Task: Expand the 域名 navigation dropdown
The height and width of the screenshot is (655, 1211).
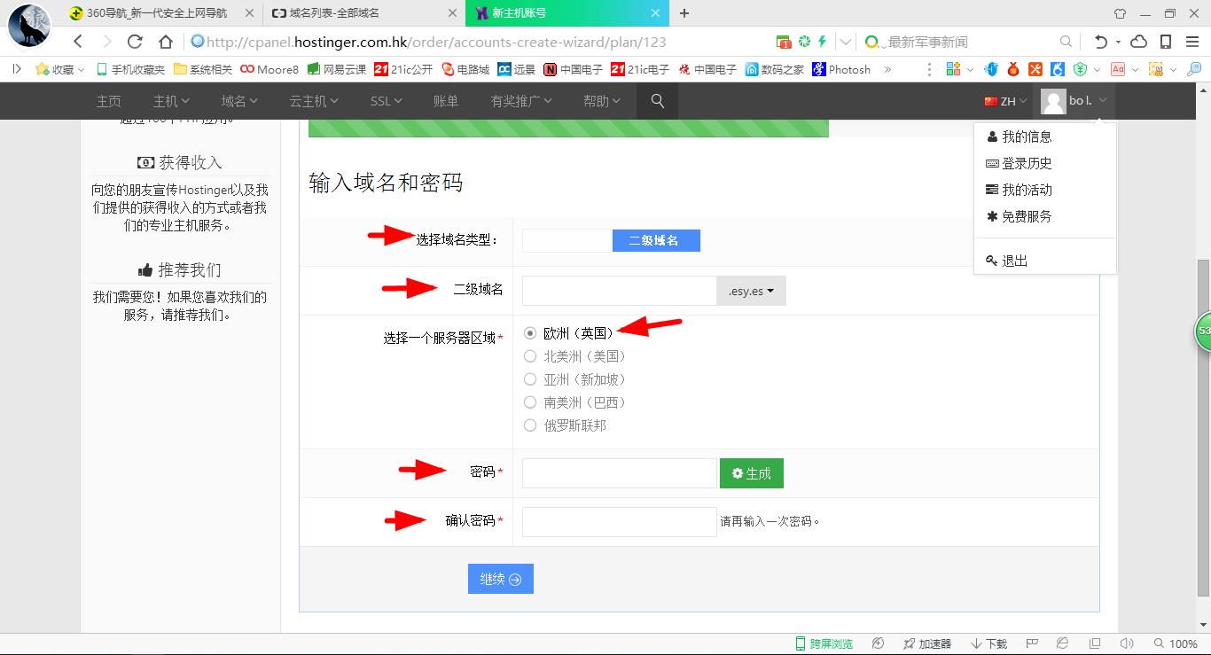Action: (x=238, y=101)
